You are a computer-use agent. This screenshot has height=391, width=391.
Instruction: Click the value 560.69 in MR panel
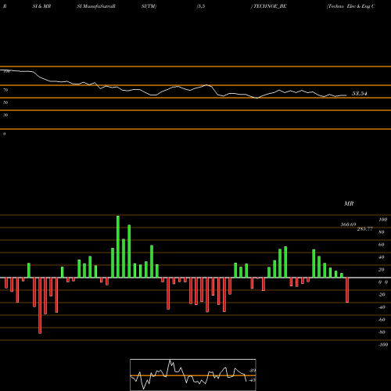tap(348, 224)
